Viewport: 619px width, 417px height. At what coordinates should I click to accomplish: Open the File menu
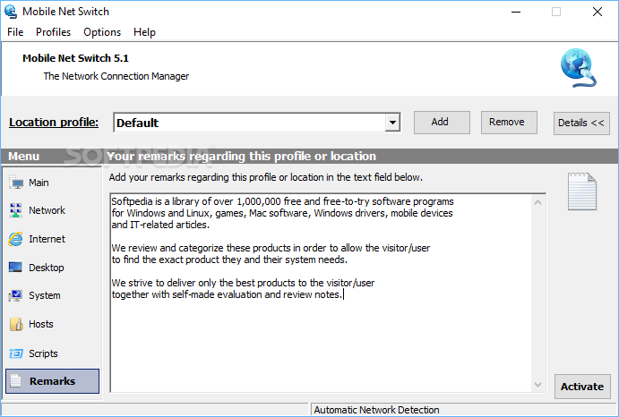tap(15, 32)
